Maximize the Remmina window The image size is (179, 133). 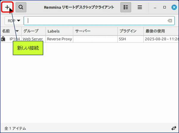pyautogui.click(x=164, y=7)
